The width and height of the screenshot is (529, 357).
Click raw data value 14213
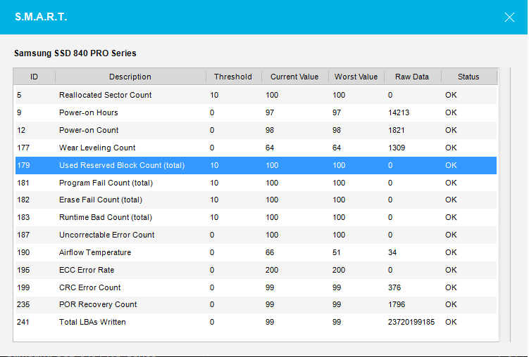pyautogui.click(x=399, y=112)
